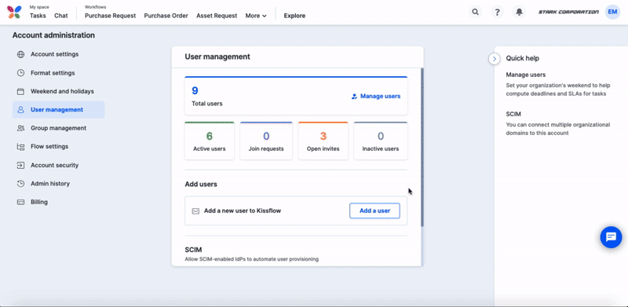Screen dimensions: 628x307
Task: Open the Explore page
Action: 294,16
